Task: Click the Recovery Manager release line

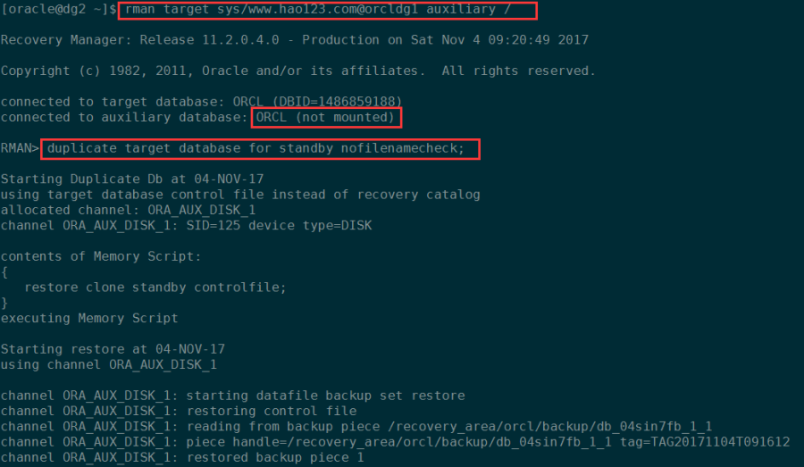Action: tap(294, 40)
